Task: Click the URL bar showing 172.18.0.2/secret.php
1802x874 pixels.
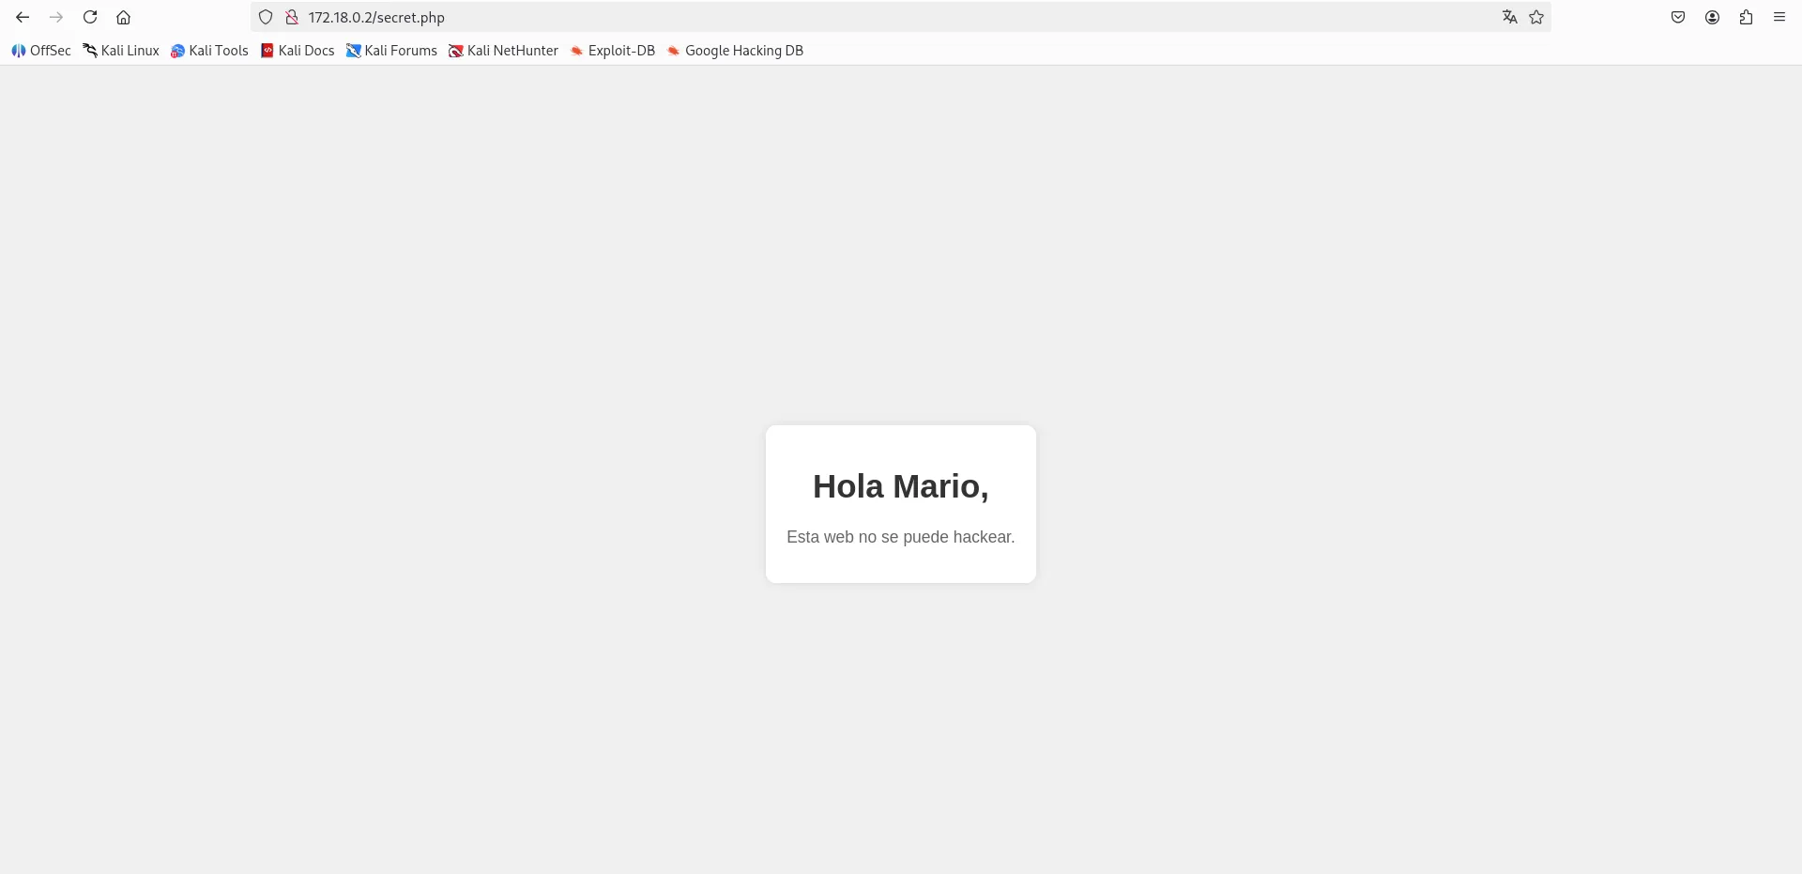Action: click(x=845, y=17)
